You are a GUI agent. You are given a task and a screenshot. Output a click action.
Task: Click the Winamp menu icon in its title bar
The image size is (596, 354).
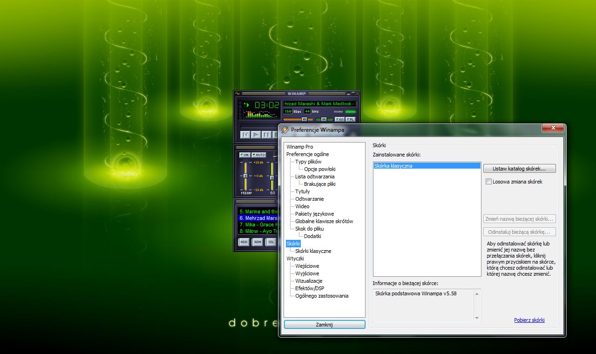[238, 94]
